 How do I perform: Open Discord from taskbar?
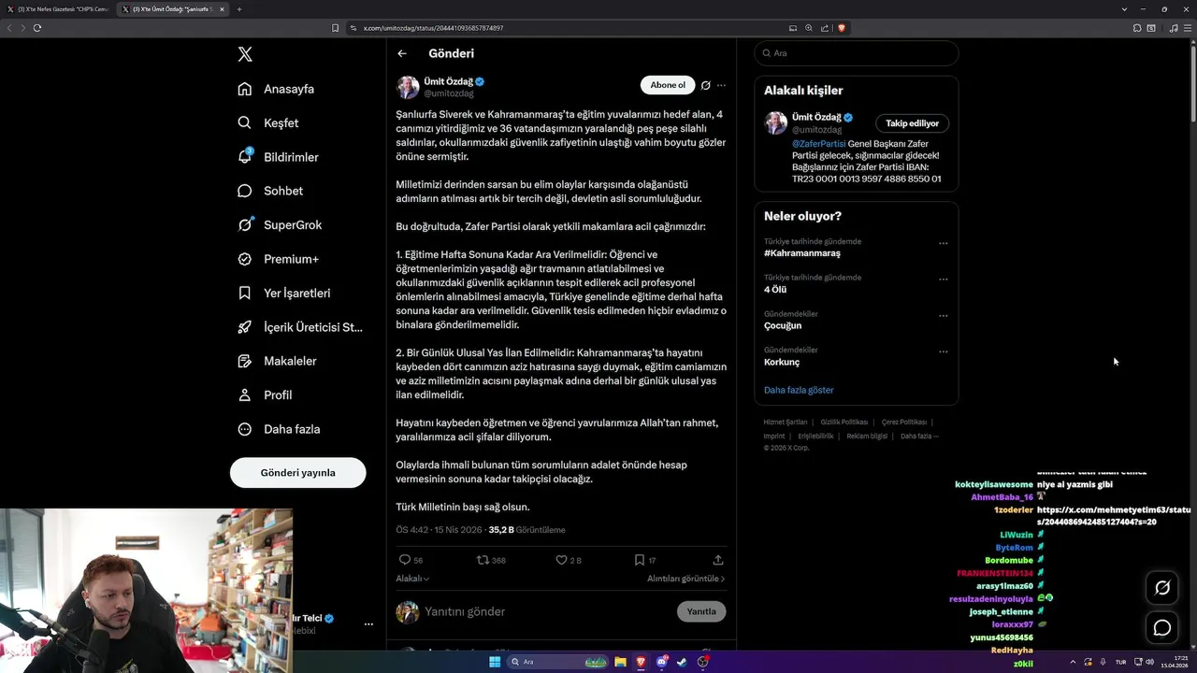click(661, 662)
